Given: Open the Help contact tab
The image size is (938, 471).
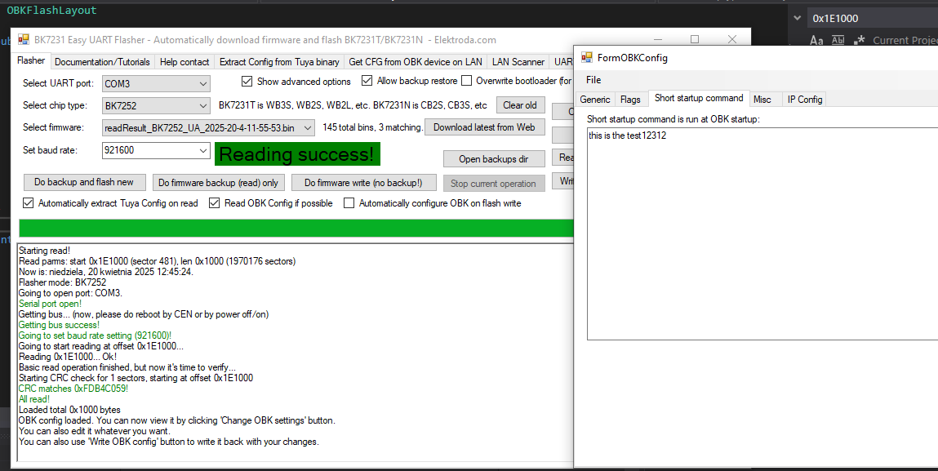Looking at the screenshot, I should point(184,62).
